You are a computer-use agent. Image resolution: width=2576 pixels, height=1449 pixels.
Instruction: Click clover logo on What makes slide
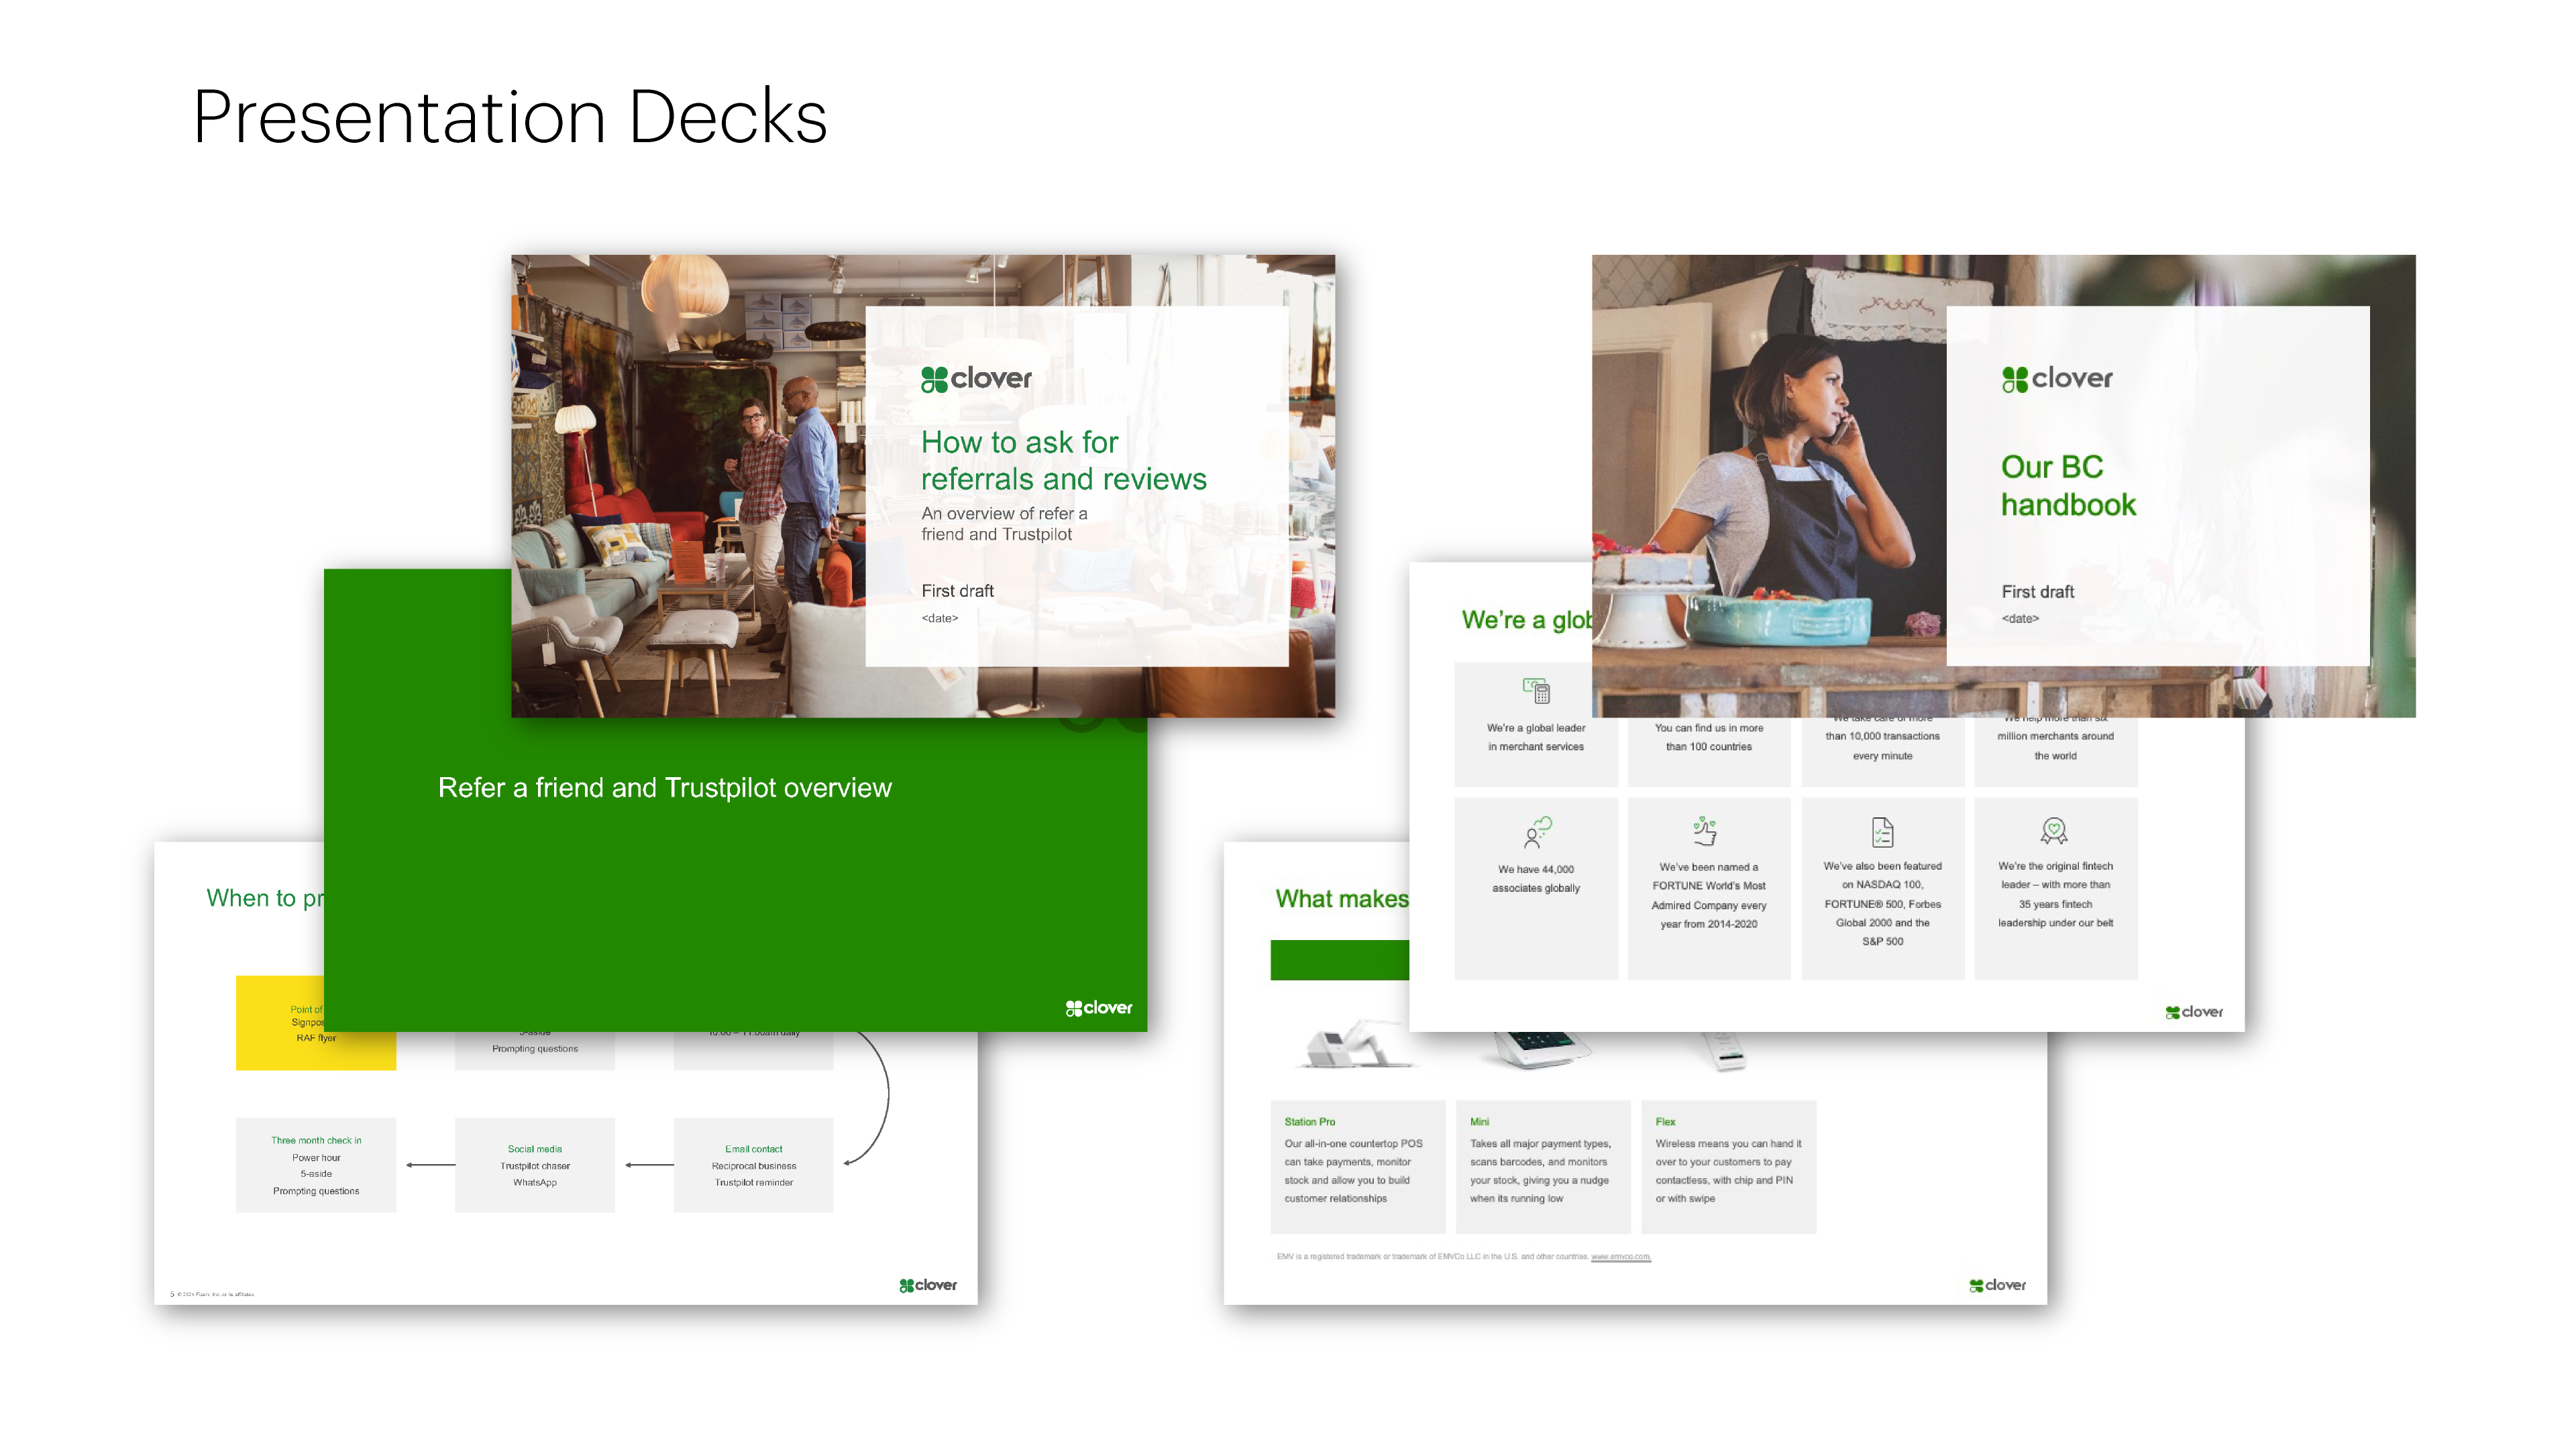click(x=1997, y=1285)
